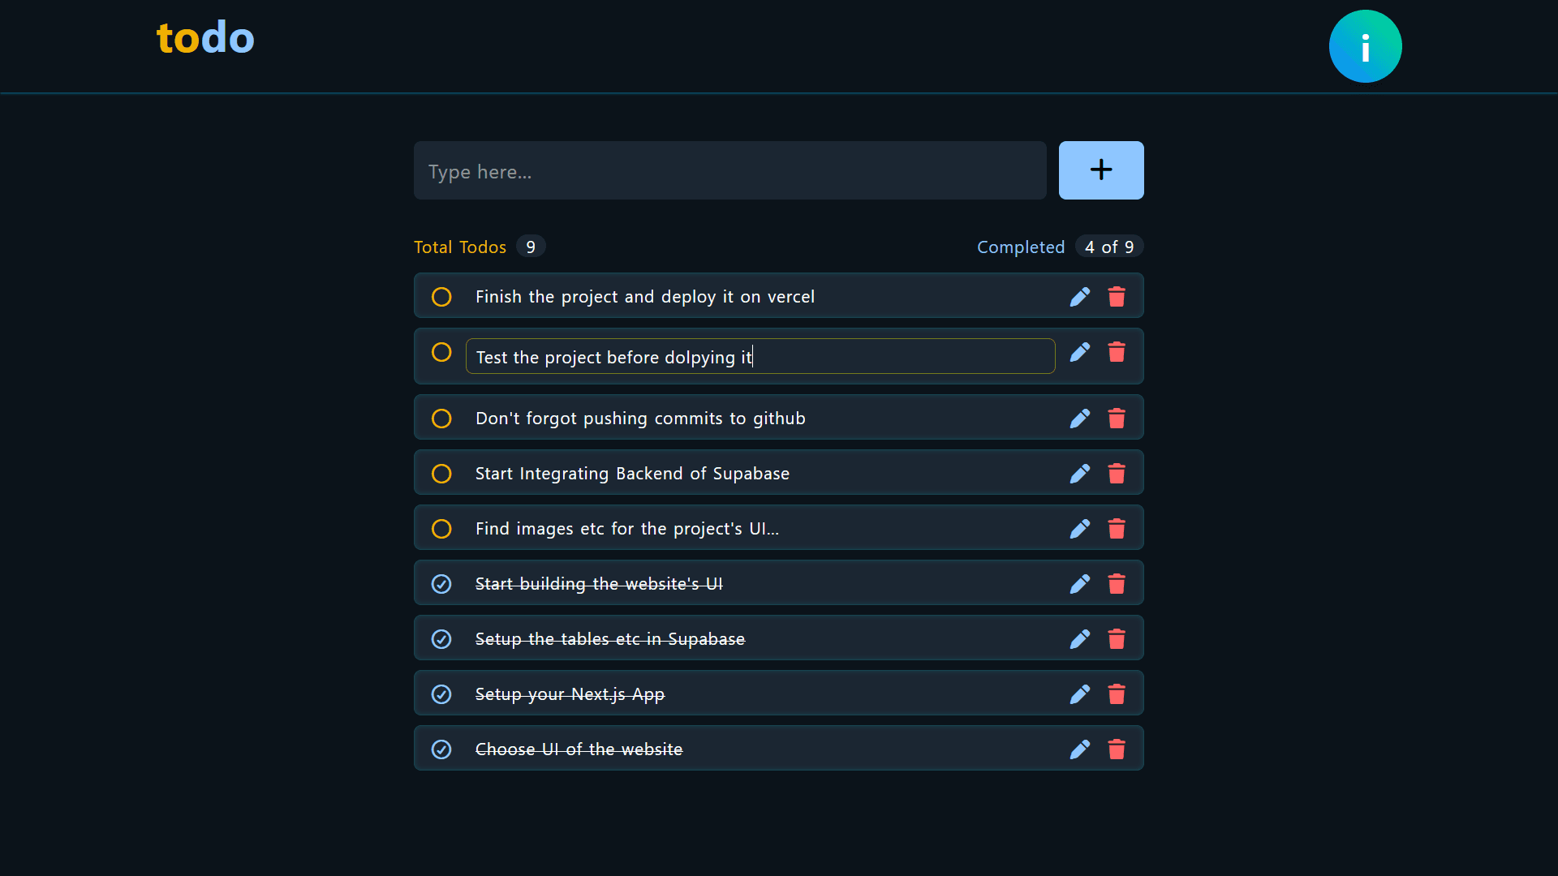Screen dimensions: 1558x876
Task: Toggle completion of 'Start Integrating Backend' todo
Action: click(441, 474)
